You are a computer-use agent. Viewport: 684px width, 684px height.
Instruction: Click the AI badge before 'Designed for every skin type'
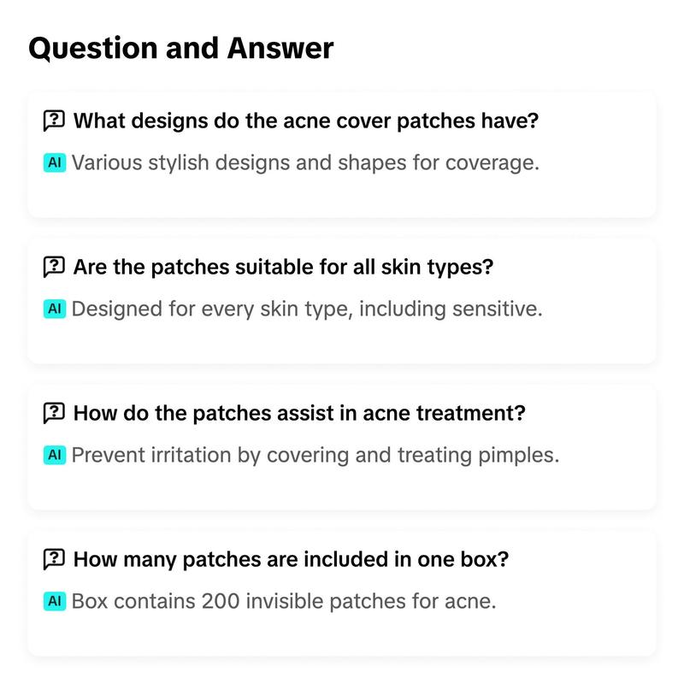pos(55,309)
